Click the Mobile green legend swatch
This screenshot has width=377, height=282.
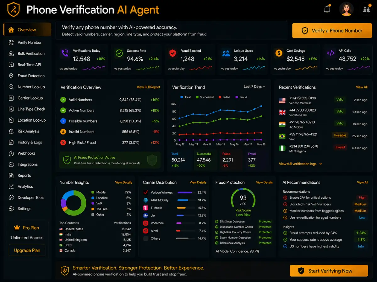(x=93, y=192)
